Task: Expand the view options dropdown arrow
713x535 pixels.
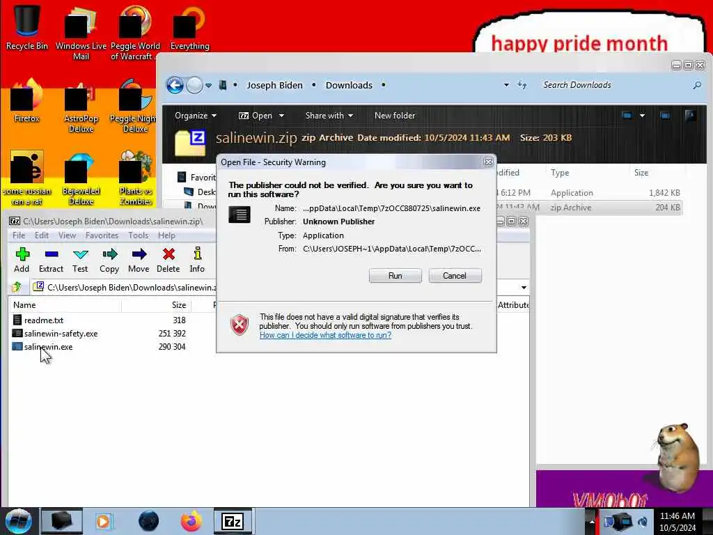Action: coord(642,116)
